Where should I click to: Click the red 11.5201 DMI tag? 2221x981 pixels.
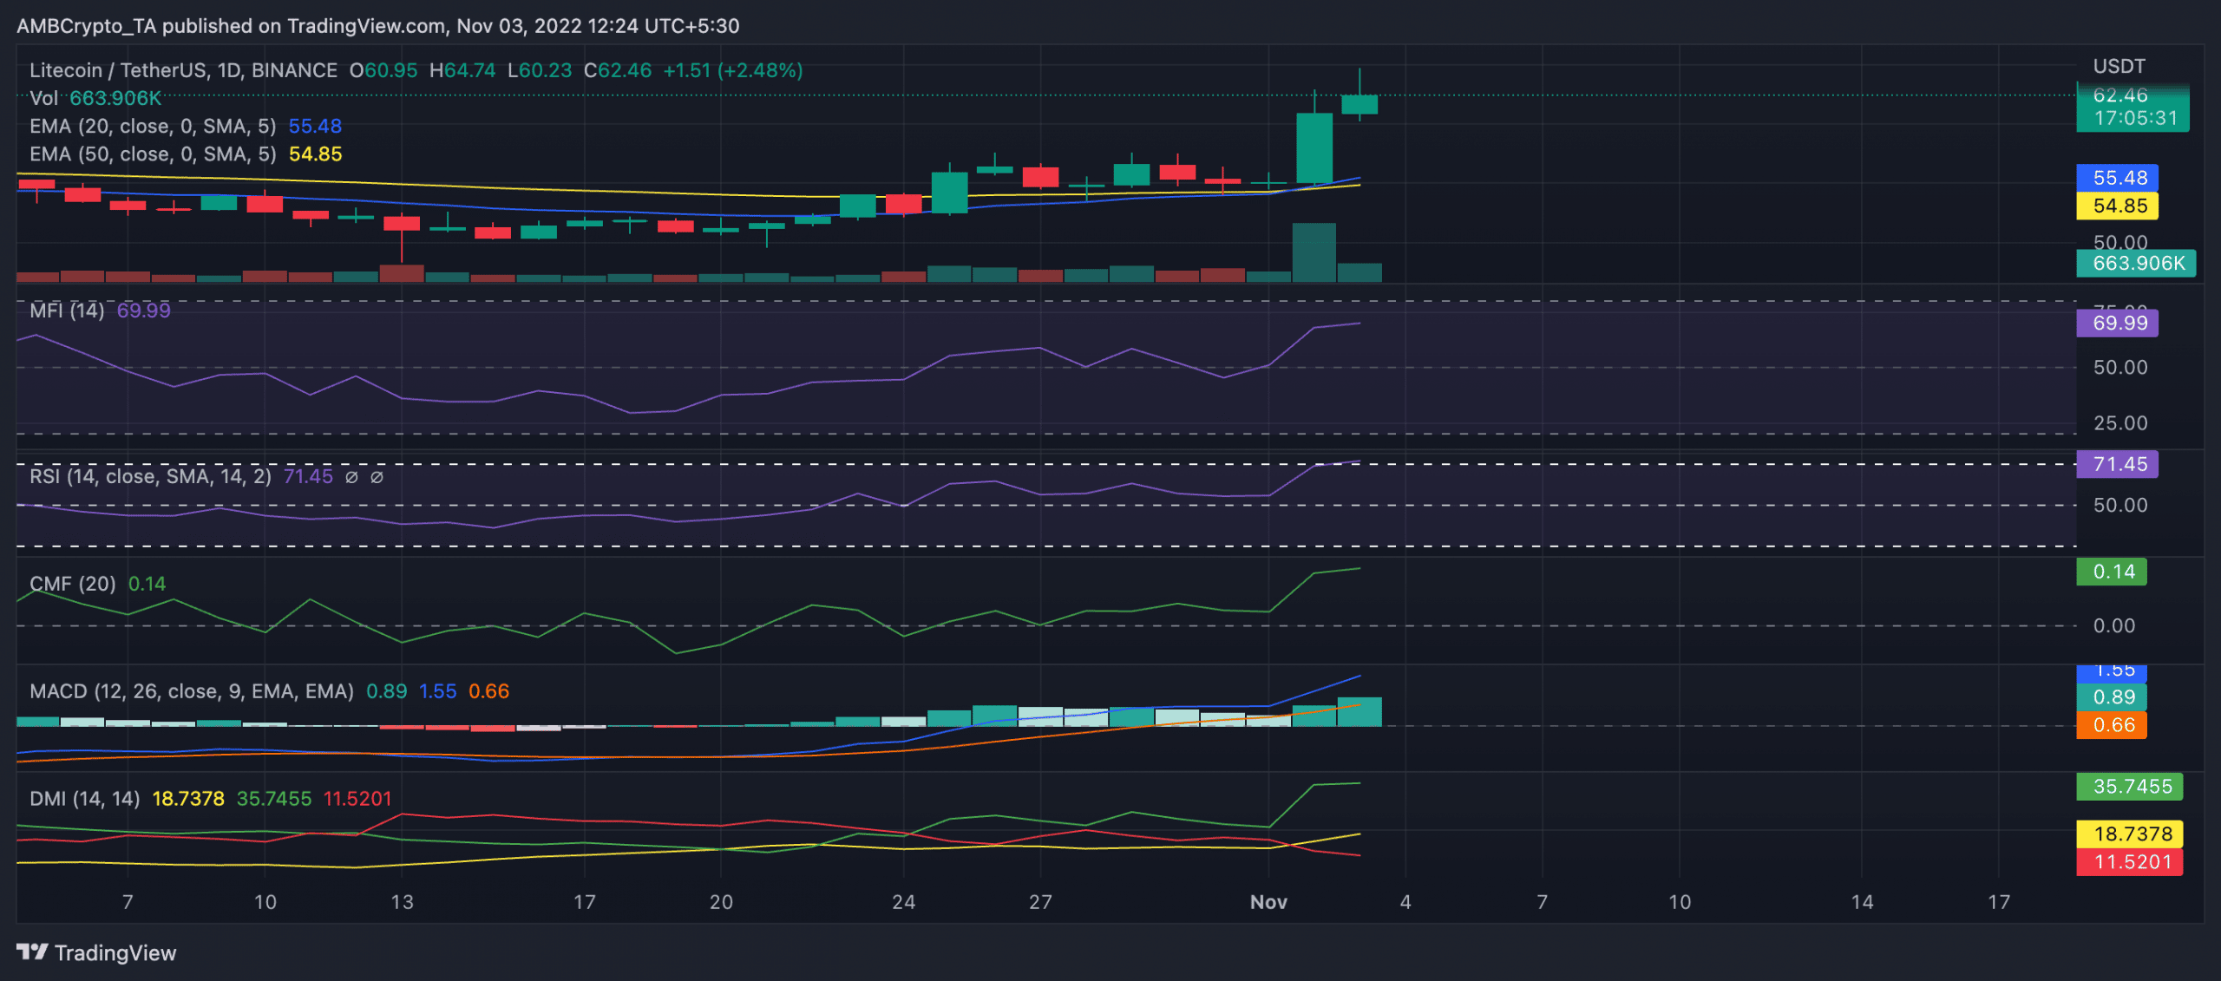click(x=2130, y=862)
